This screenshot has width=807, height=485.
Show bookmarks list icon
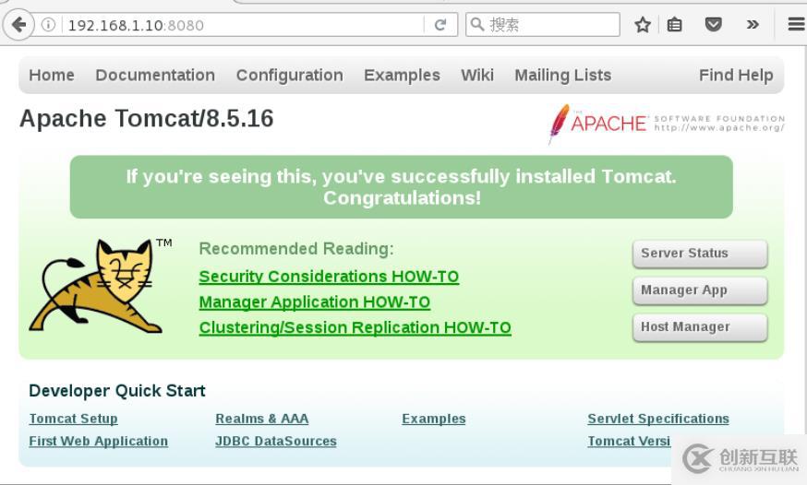(675, 25)
